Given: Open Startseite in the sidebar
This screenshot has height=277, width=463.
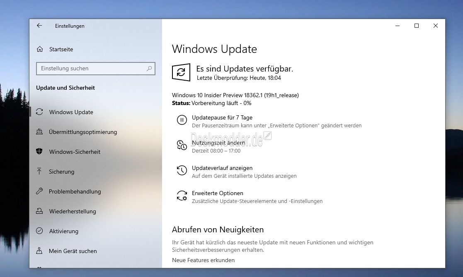Looking at the screenshot, I should tap(61, 49).
